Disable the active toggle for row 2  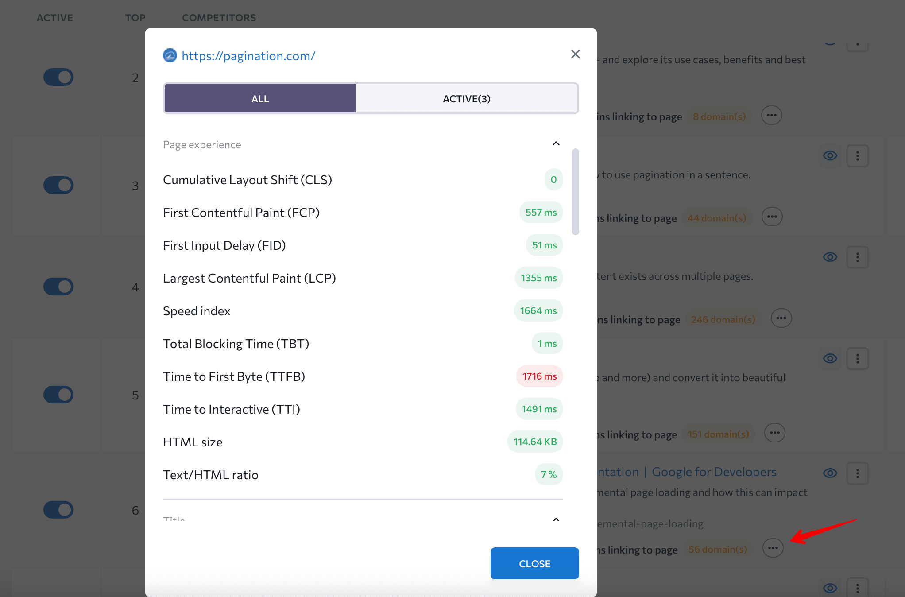pos(58,77)
